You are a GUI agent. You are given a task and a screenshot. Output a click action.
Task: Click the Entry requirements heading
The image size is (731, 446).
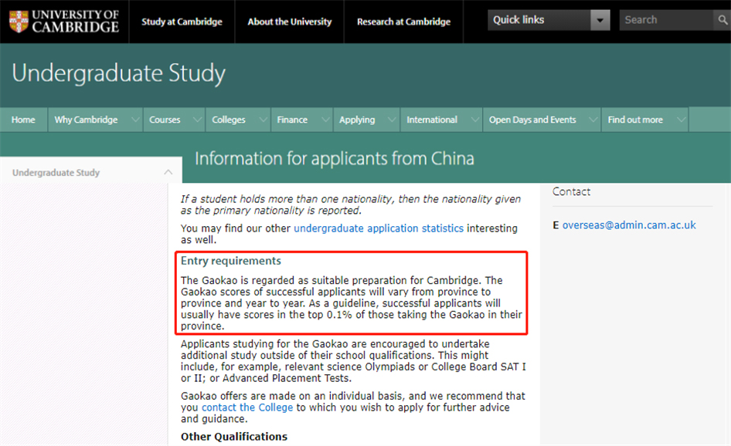231,261
